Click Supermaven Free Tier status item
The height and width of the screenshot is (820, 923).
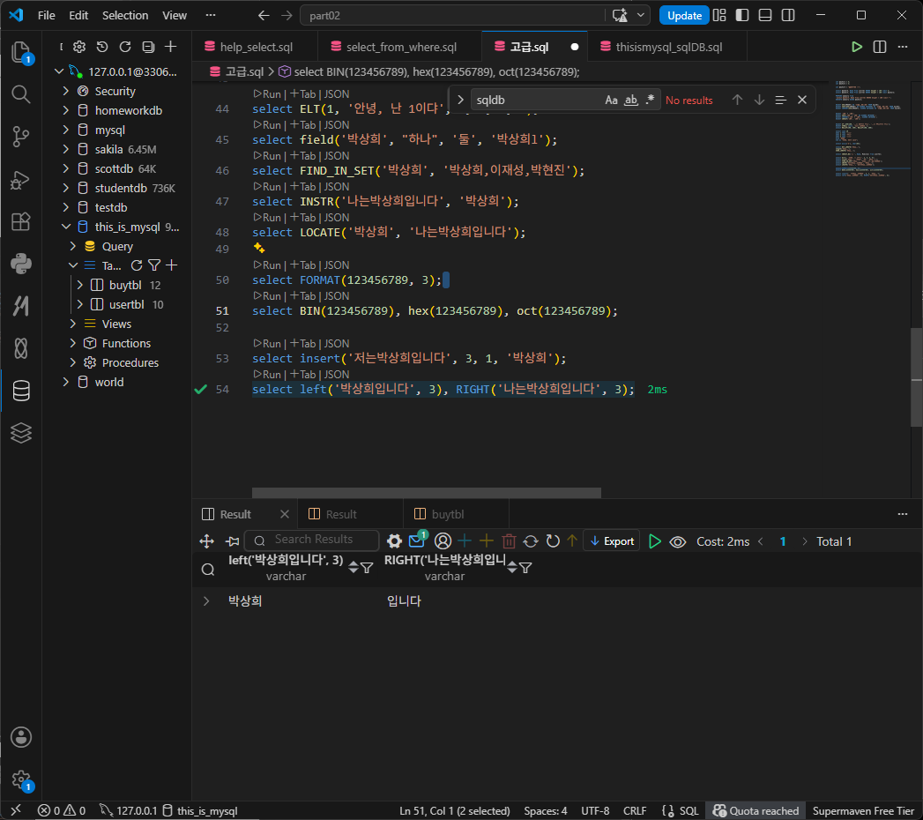click(x=863, y=810)
